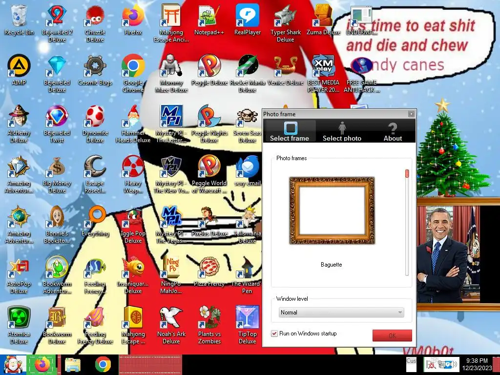This screenshot has height=375, width=500.
Task: Open Firefox from the taskbar
Action: pyautogui.click(x=42, y=364)
